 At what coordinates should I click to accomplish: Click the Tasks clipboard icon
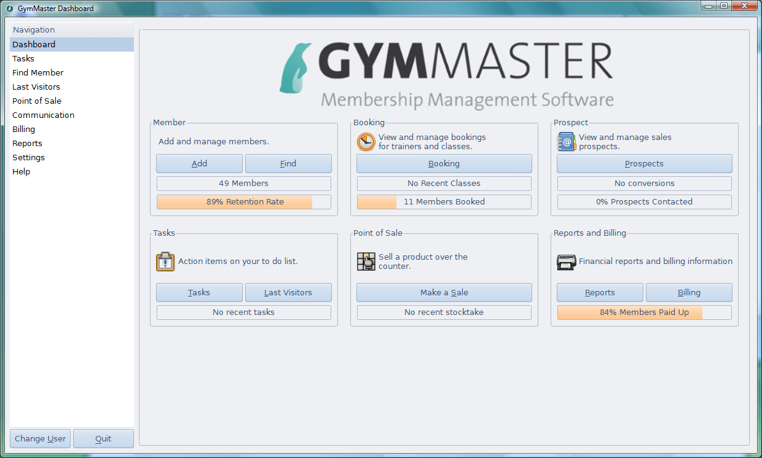tap(165, 262)
